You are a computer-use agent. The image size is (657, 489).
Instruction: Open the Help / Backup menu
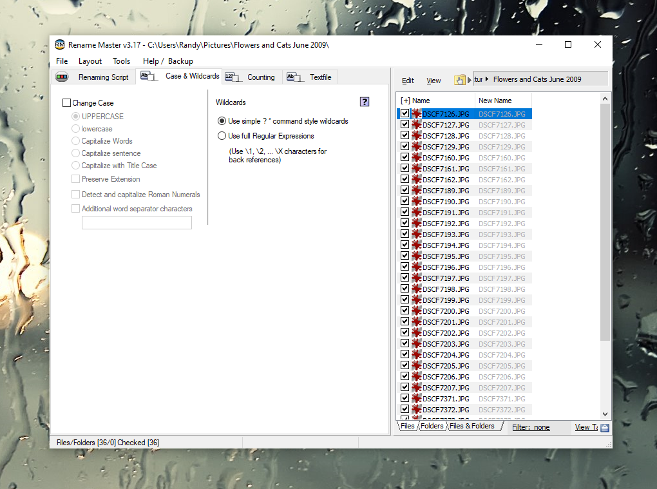point(168,61)
